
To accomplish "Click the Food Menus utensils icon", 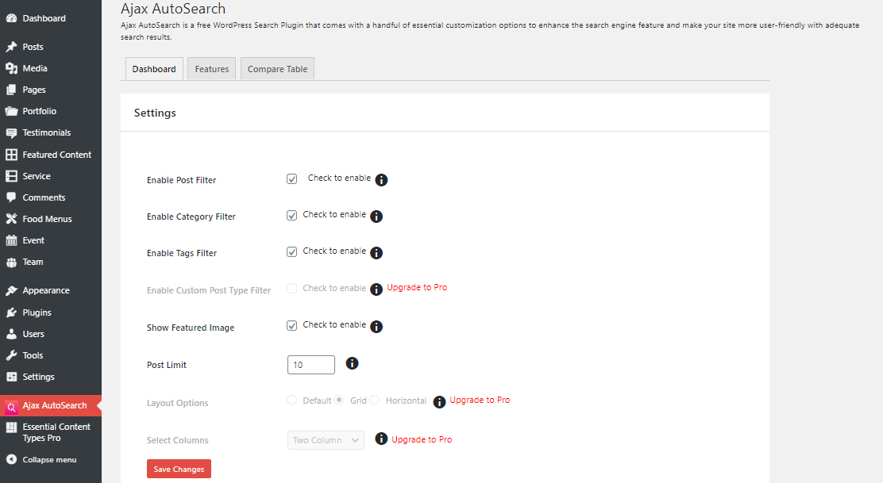I will (x=11, y=219).
